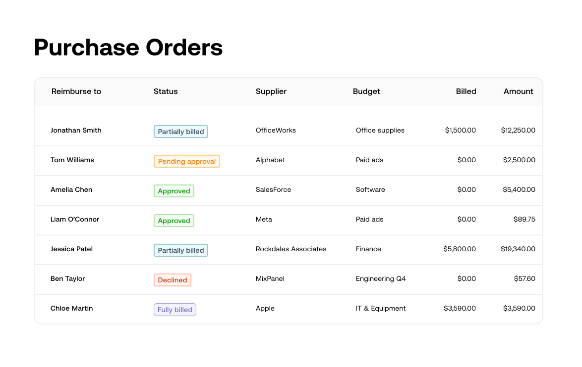Viewport: 582px width, 367px height.
Task: Click the OfficeWorks supplier cell
Action: coord(276,131)
